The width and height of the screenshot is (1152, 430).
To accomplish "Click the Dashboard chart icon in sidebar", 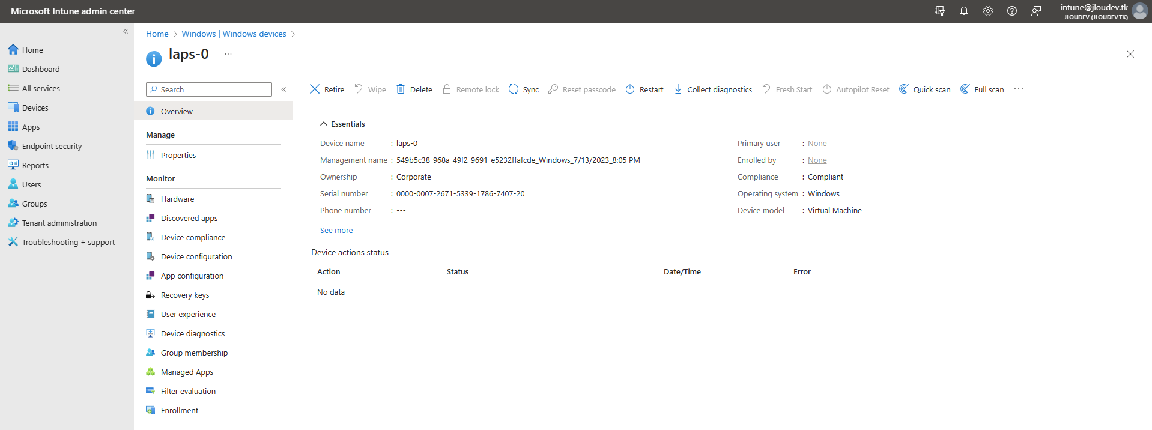I will (13, 68).
